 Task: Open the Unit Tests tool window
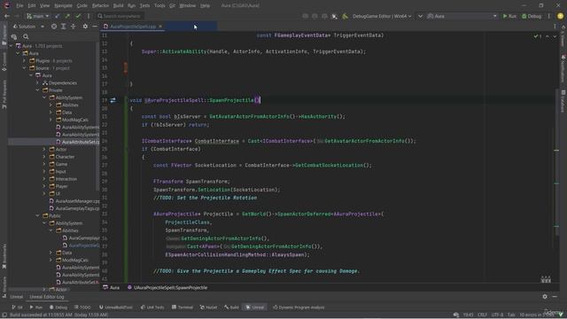point(152,307)
